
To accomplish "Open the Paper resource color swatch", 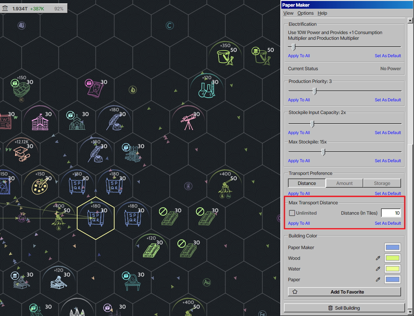I will coord(393,280).
